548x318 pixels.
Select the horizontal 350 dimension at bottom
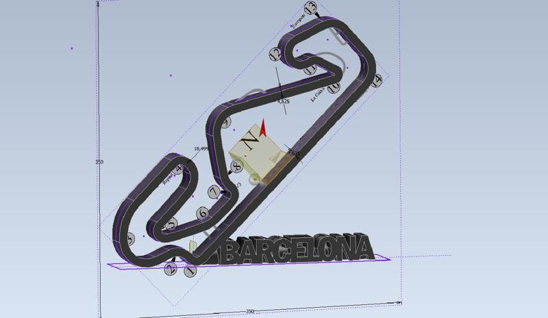point(249,311)
